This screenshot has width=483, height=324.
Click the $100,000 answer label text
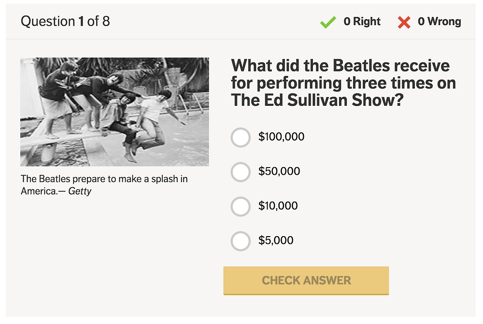[x=281, y=137]
